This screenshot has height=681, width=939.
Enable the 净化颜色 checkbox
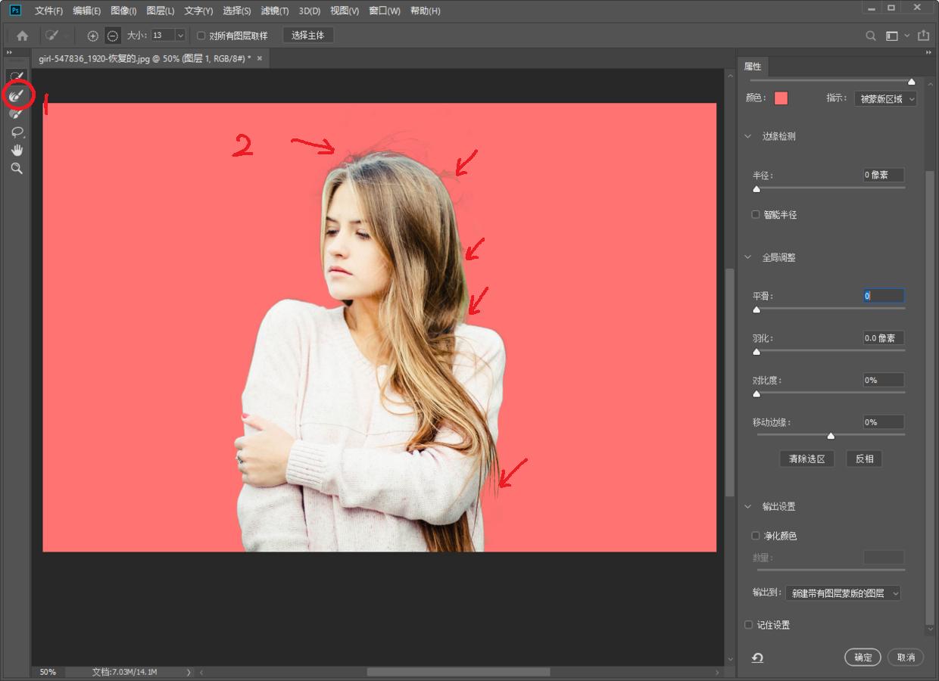click(x=756, y=536)
